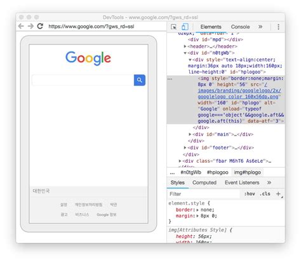The width and height of the screenshot is (301, 262).
Task: Open the Event Listeners tab
Action: point(242,183)
